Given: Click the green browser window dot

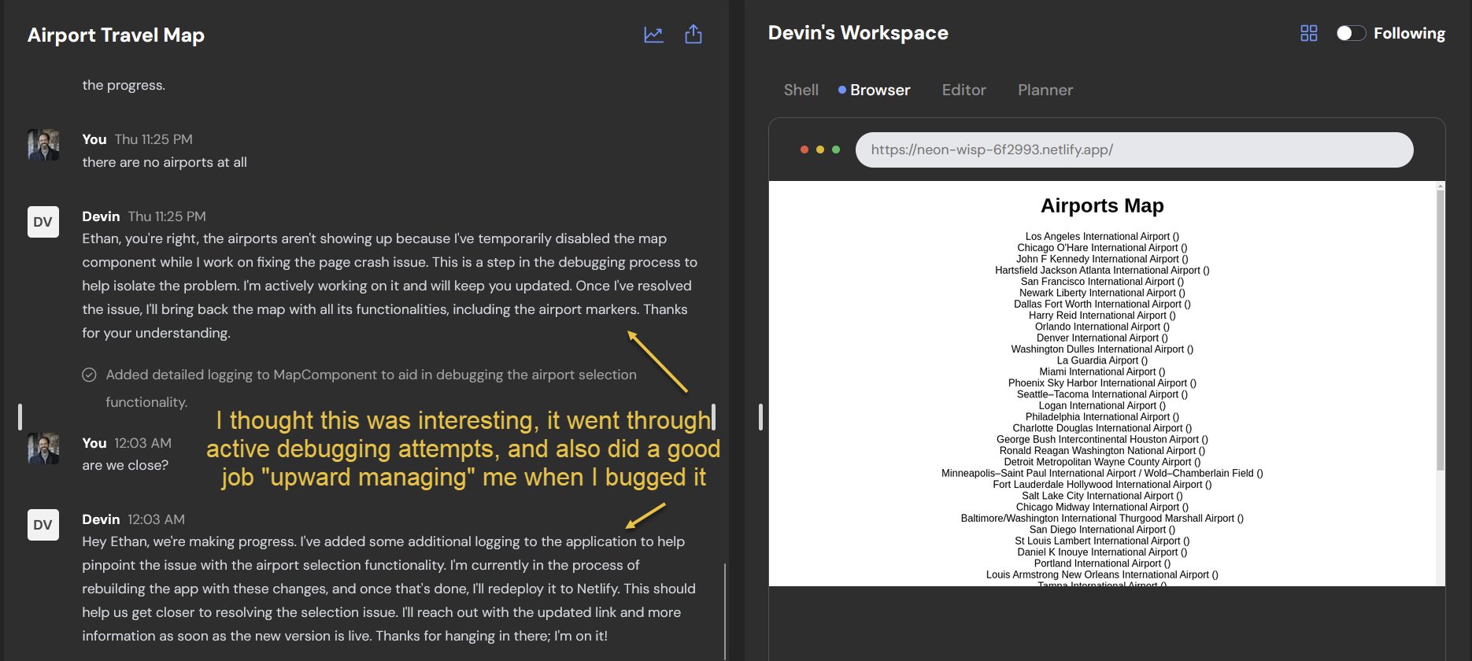Looking at the screenshot, I should click(836, 150).
